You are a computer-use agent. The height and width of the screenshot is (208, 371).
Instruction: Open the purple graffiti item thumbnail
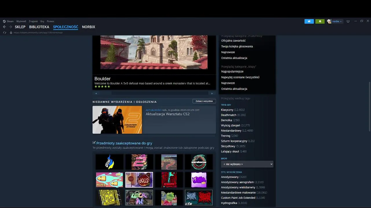[x=199, y=180]
